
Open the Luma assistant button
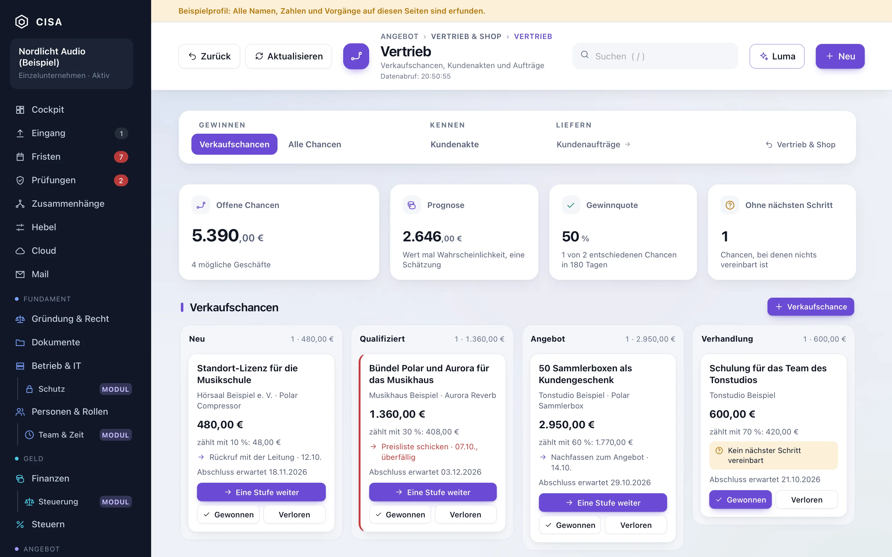pos(777,56)
